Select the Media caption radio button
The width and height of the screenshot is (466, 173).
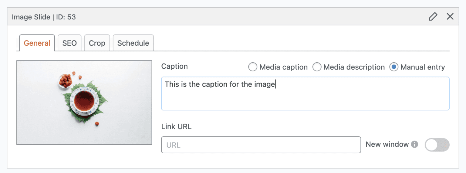click(x=252, y=67)
